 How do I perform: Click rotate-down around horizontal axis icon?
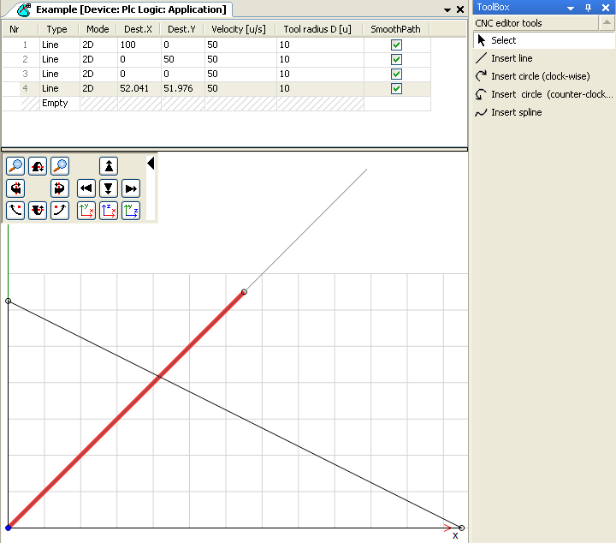coord(38,166)
